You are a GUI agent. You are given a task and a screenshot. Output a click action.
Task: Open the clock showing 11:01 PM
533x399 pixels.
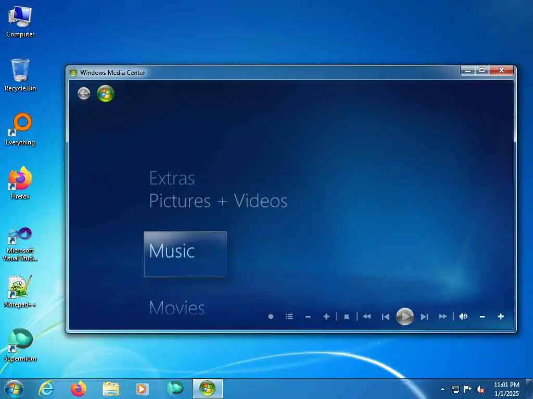pos(506,389)
